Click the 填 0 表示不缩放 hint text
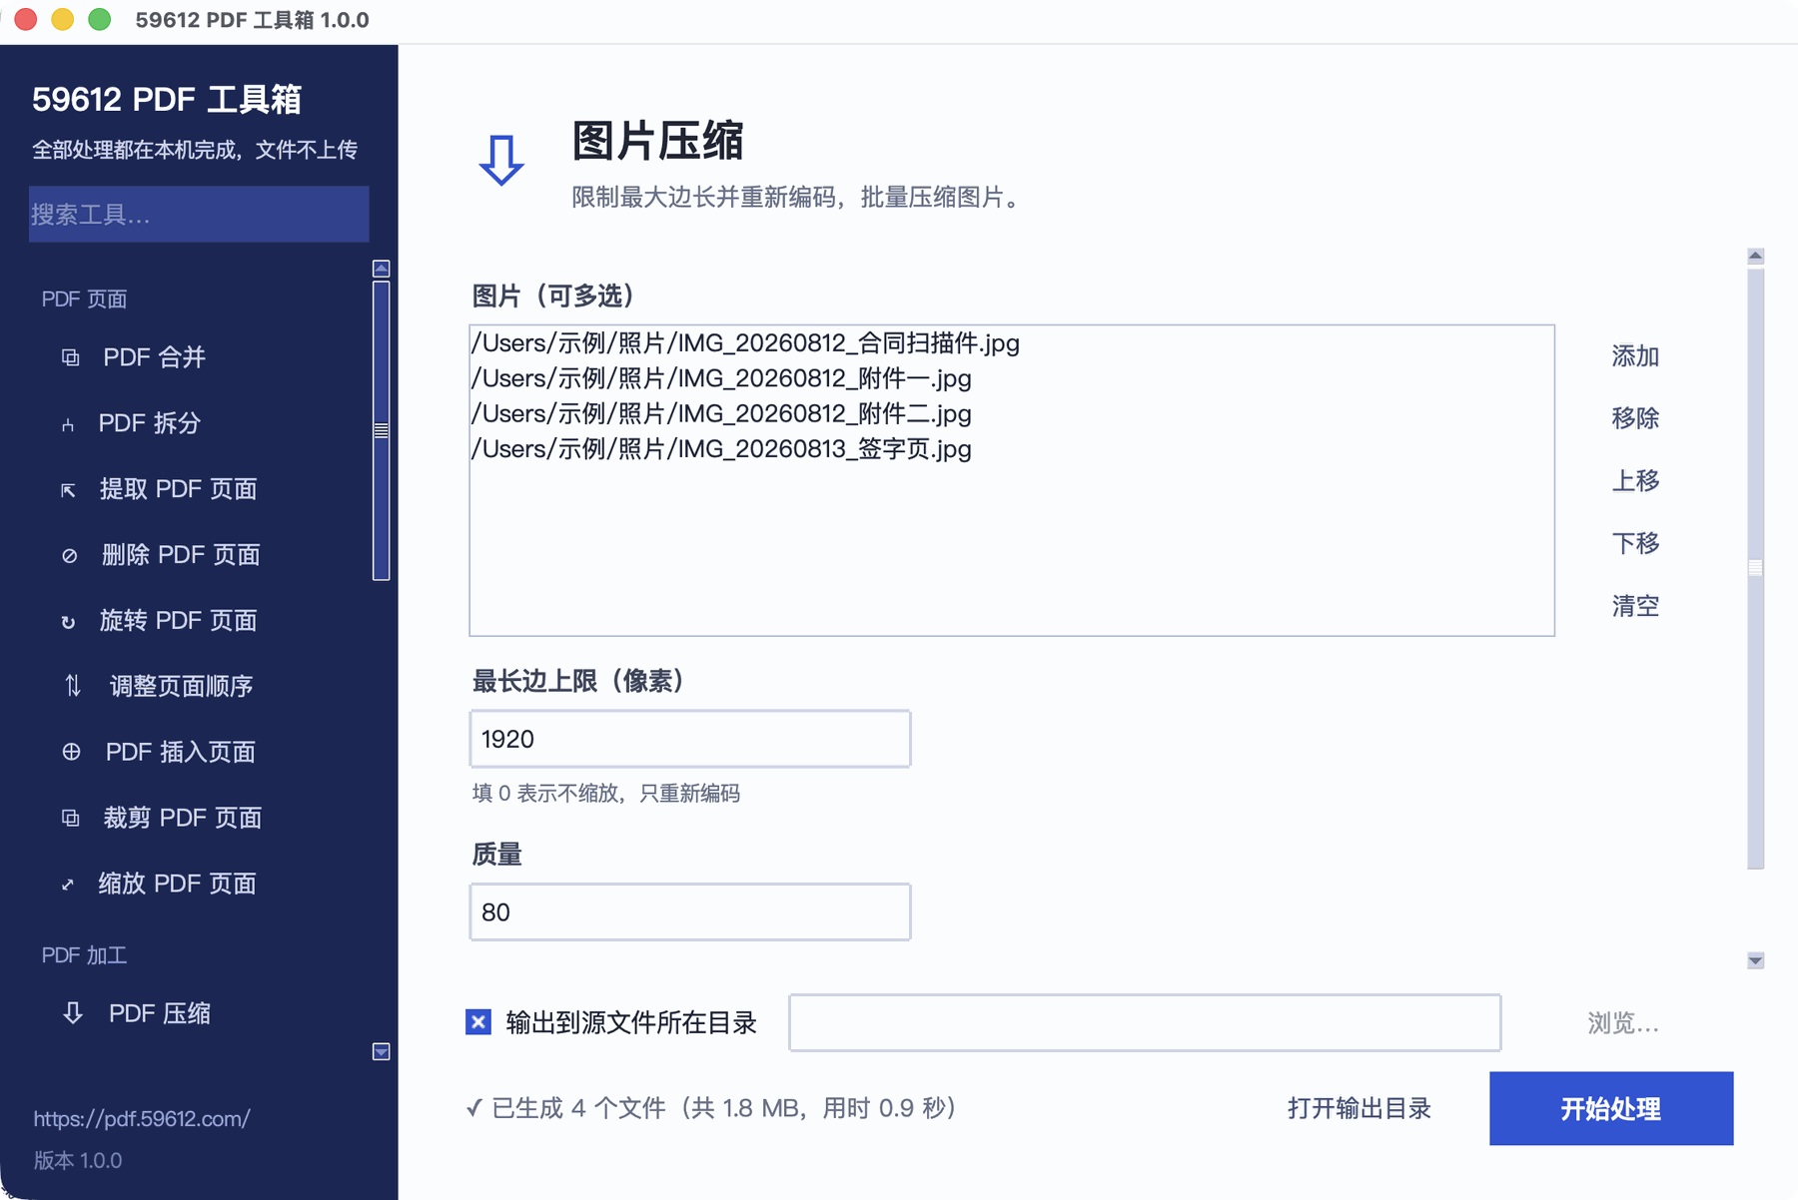Image resolution: width=1798 pixels, height=1200 pixels. (605, 794)
